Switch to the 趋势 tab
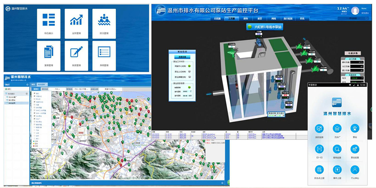The height and width of the screenshot is (188, 376). (x=246, y=18)
